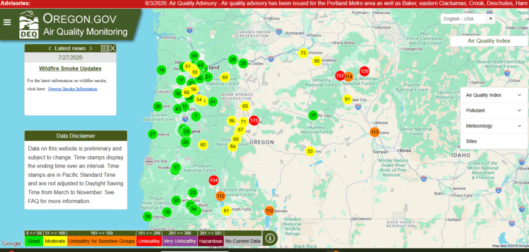
Task: Select the yellow 81 station marker
Action: point(227,211)
